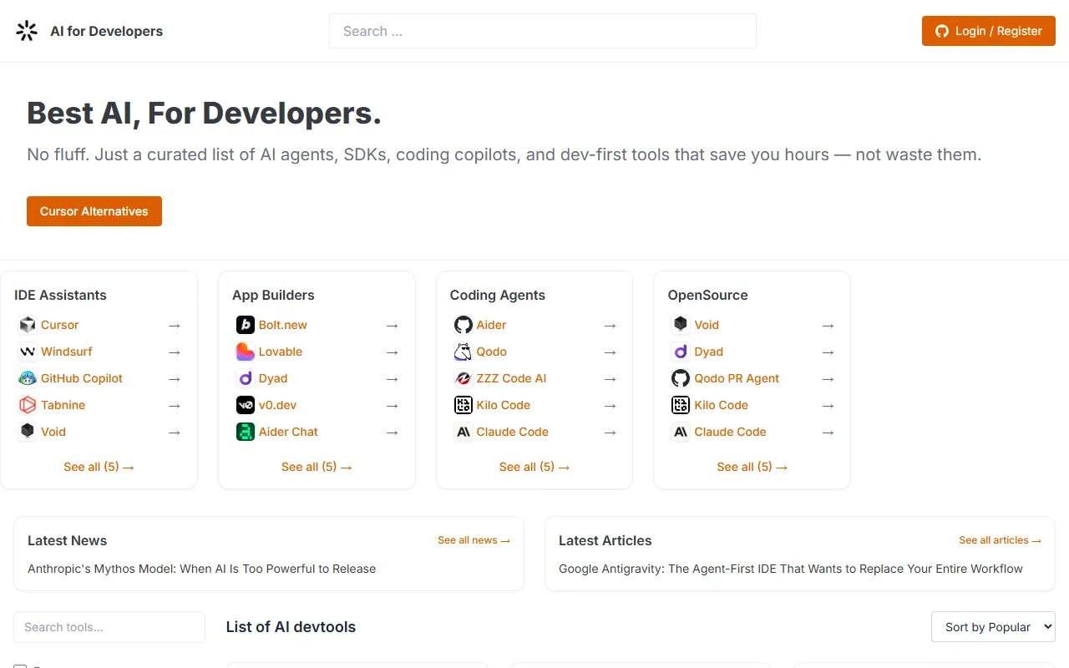
Task: Open the Cursor tool icon
Action: coord(28,325)
